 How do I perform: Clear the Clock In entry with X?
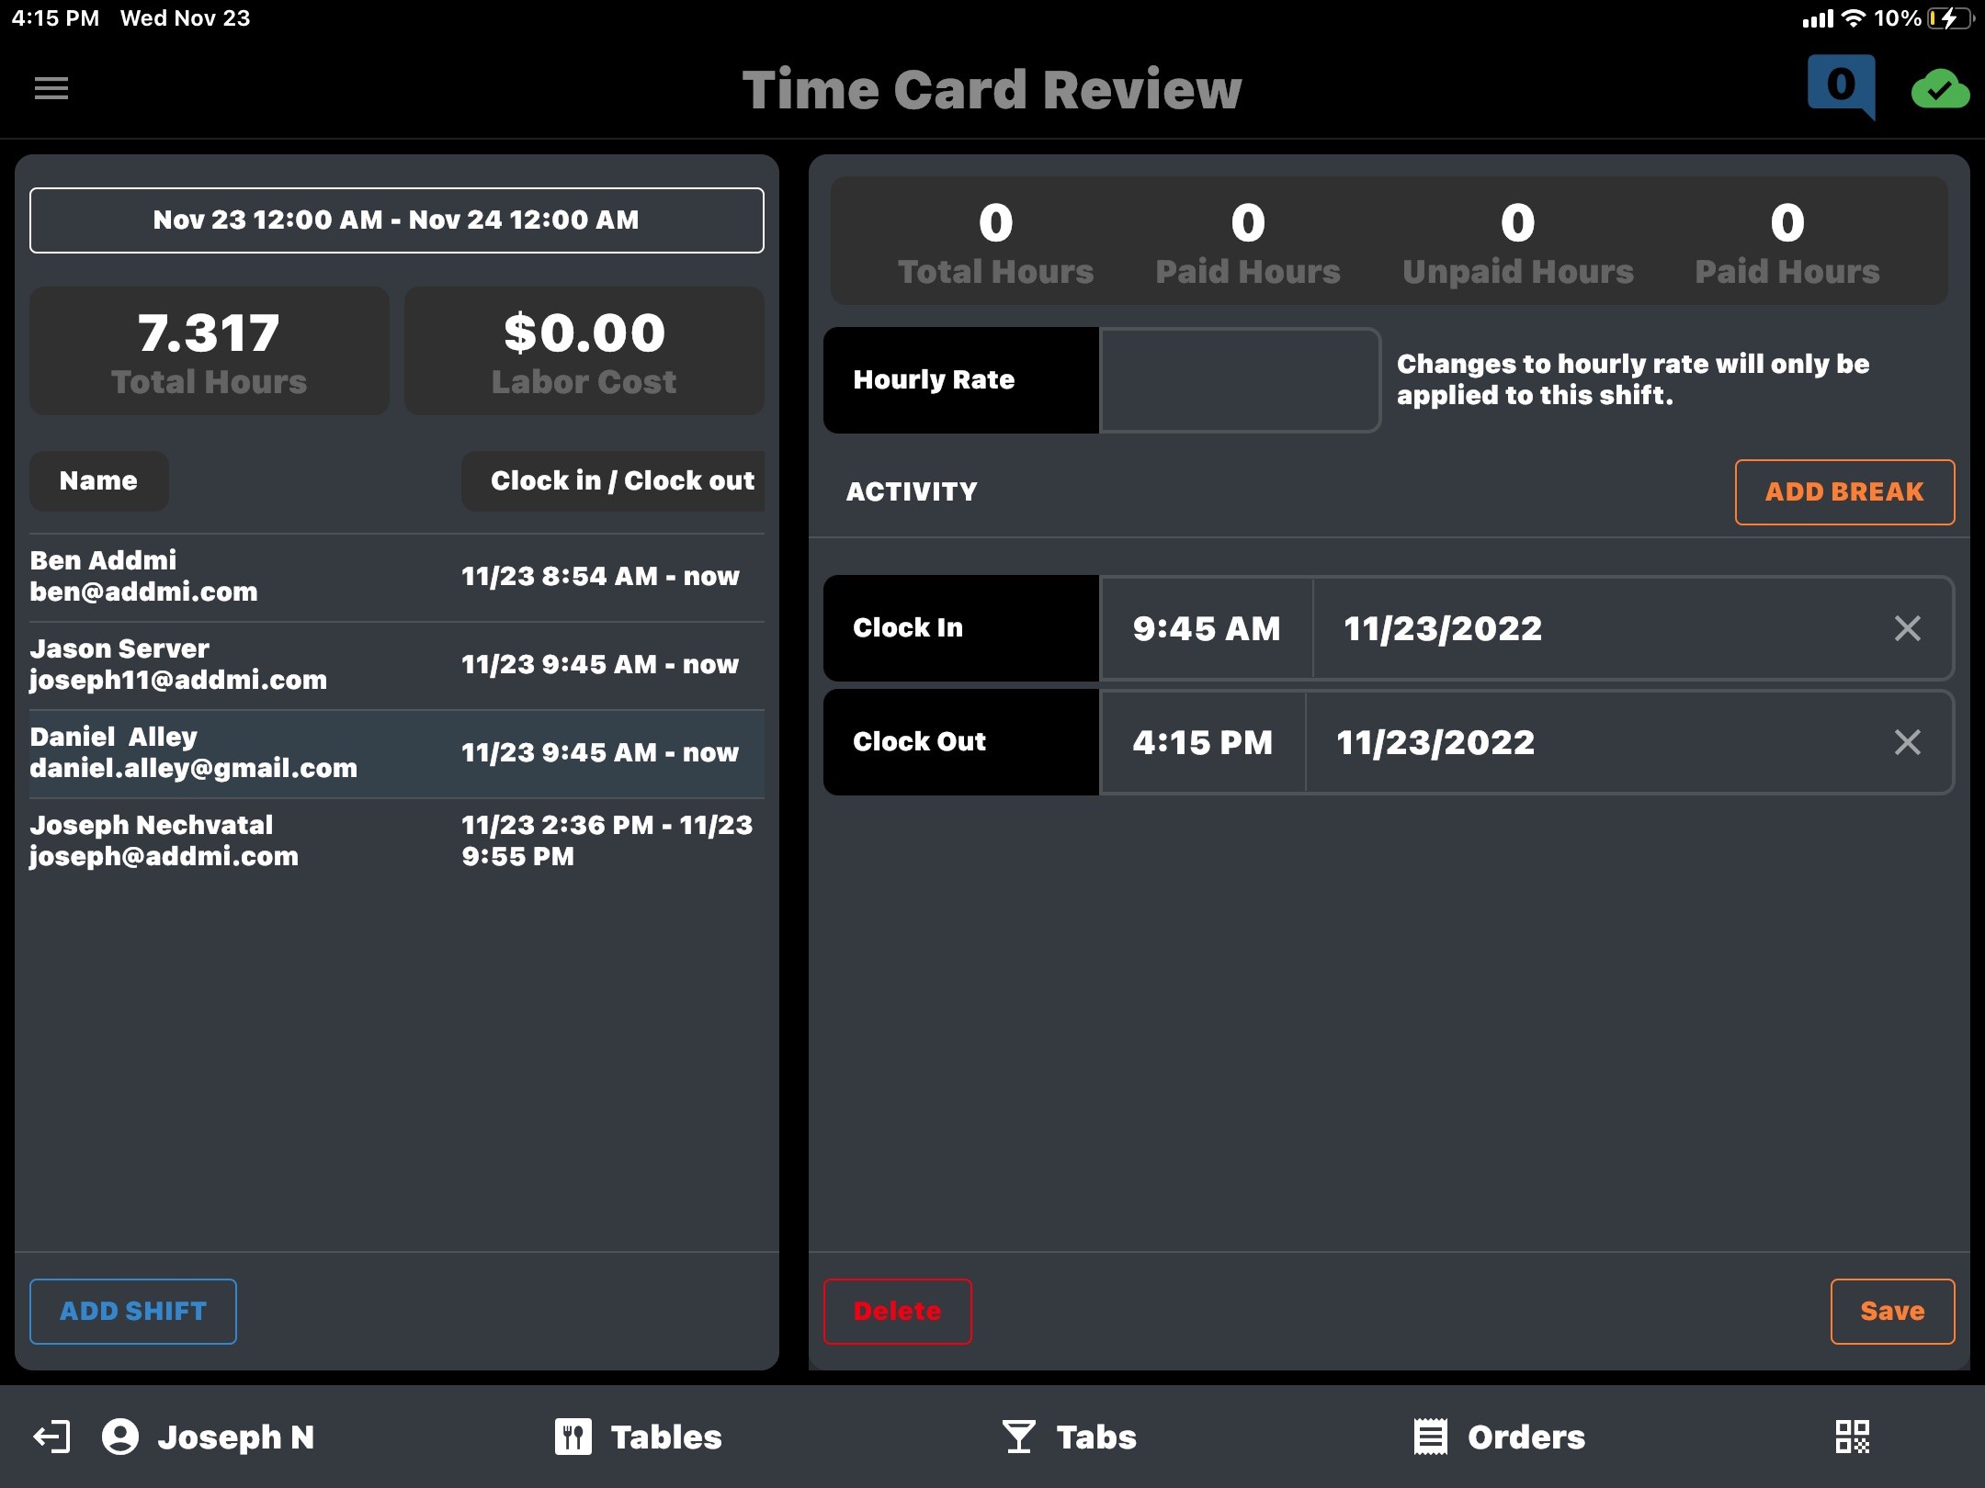coord(1908,628)
